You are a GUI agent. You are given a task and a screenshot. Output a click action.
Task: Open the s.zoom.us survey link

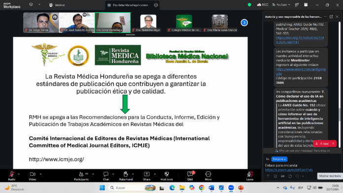[x=289, y=170]
